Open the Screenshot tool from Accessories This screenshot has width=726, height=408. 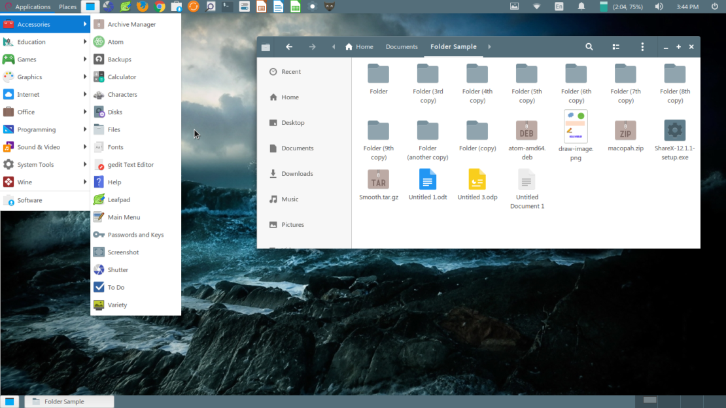(x=121, y=252)
